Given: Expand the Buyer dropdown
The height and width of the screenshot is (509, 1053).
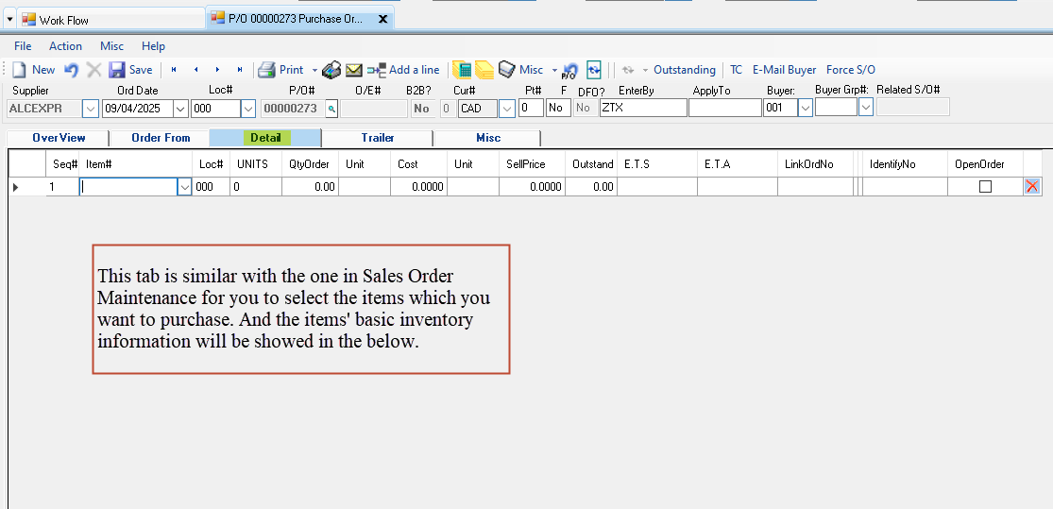Looking at the screenshot, I should click(x=806, y=108).
